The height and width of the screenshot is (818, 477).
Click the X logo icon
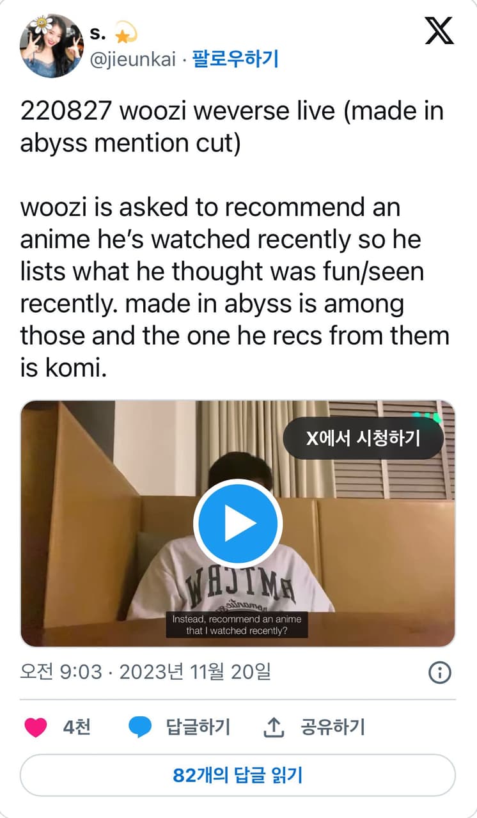tap(439, 30)
